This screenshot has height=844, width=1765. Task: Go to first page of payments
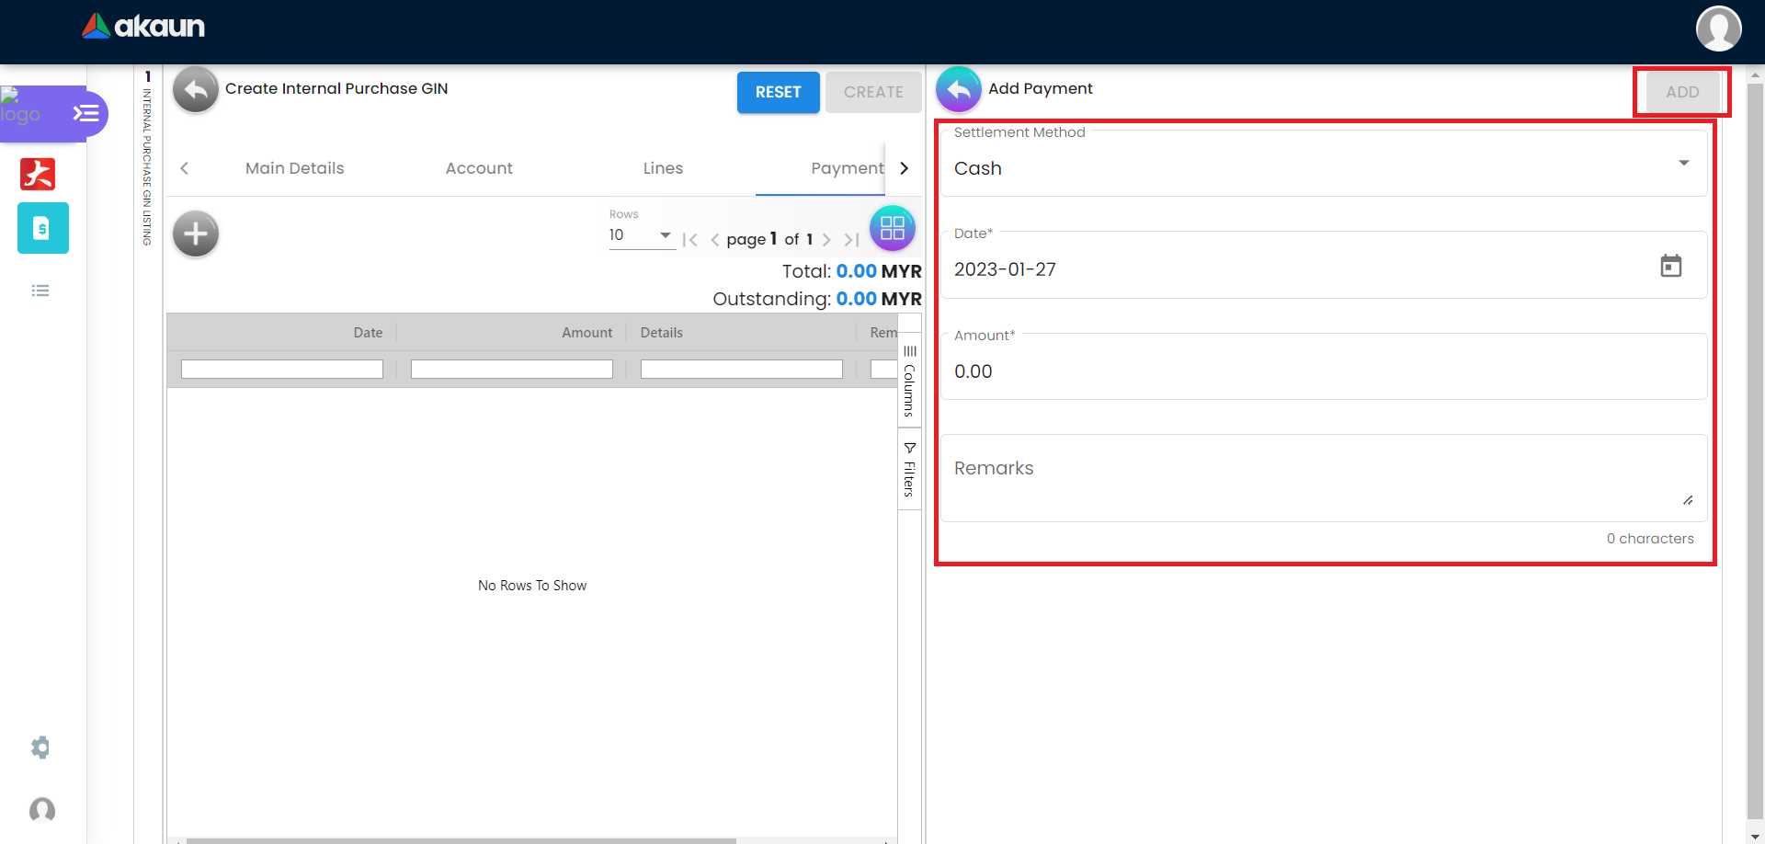690,240
